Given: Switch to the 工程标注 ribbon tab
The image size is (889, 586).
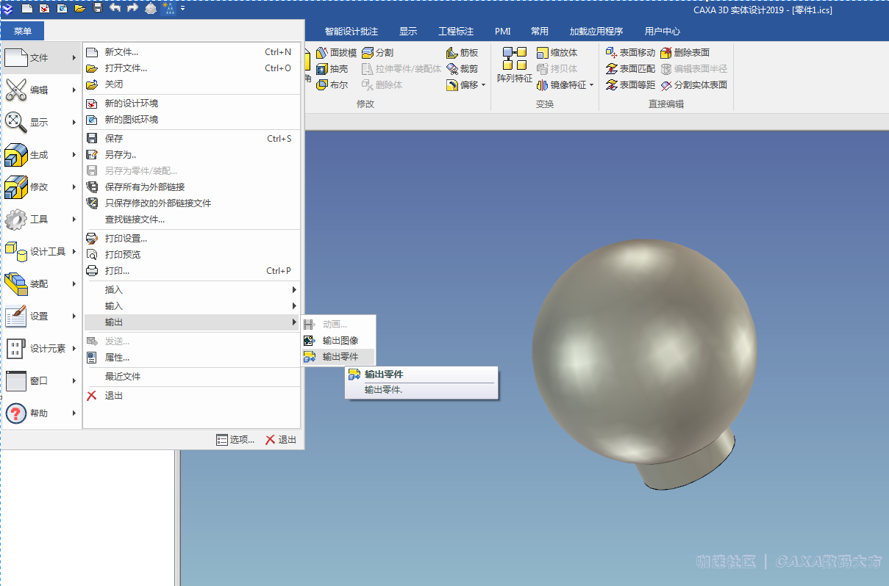Looking at the screenshot, I should (456, 32).
